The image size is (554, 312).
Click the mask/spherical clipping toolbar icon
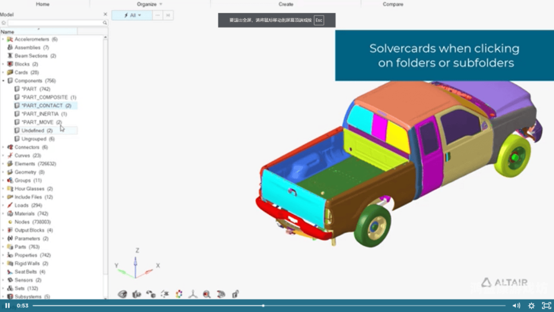pos(221,294)
